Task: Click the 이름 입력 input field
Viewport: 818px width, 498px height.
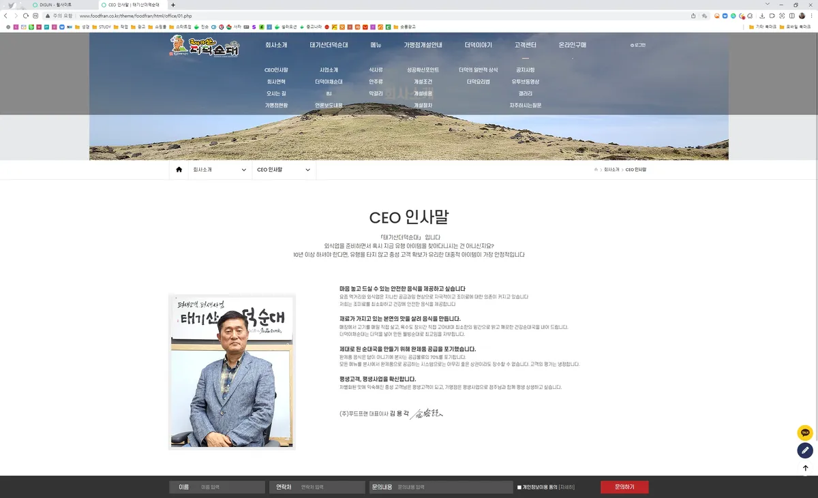Action: tap(231, 487)
